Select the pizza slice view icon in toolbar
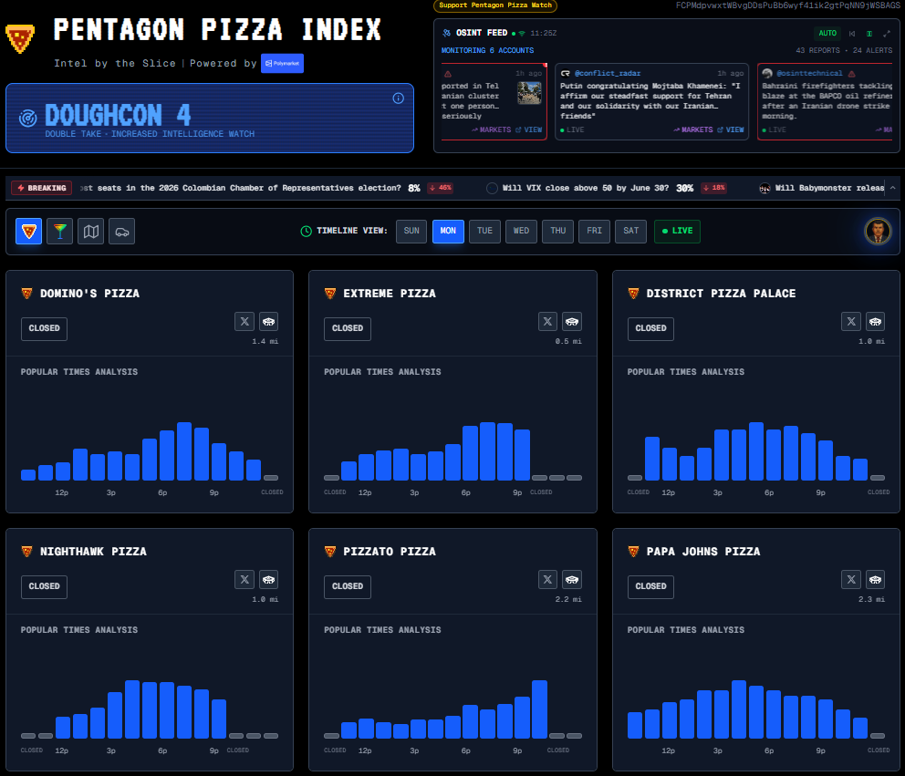 pyautogui.click(x=28, y=232)
